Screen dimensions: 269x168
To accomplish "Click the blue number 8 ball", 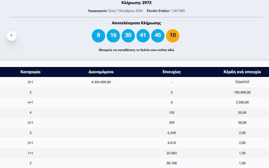I will (98, 35).
